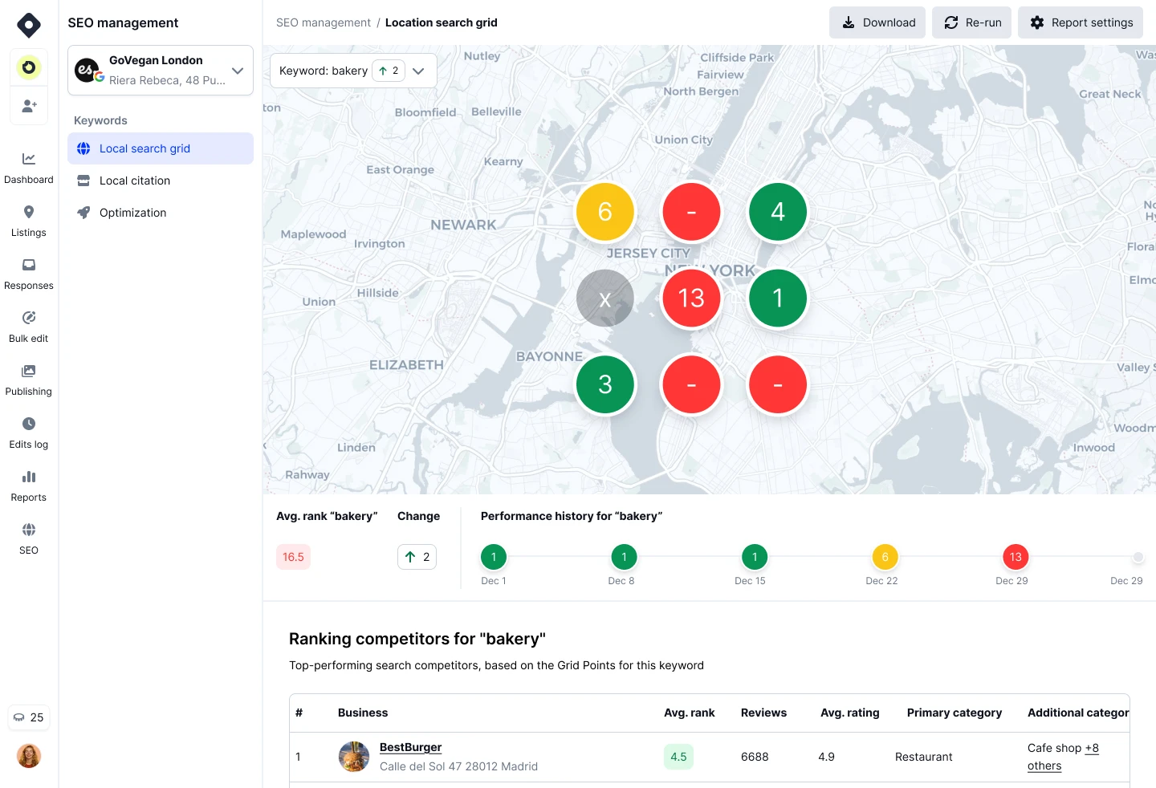This screenshot has width=1156, height=788.
Task: Select the Listings section
Action: (29, 219)
